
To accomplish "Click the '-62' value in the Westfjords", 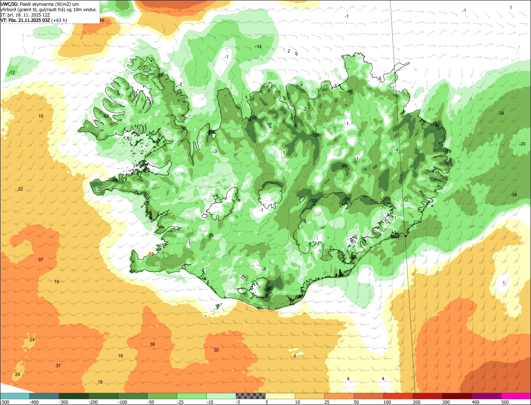I will (106, 116).
